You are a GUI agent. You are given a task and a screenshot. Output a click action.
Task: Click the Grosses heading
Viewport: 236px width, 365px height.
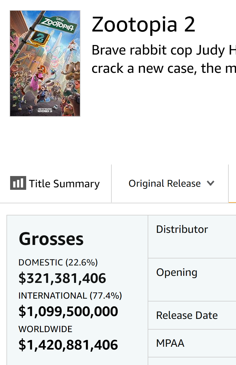click(x=51, y=239)
